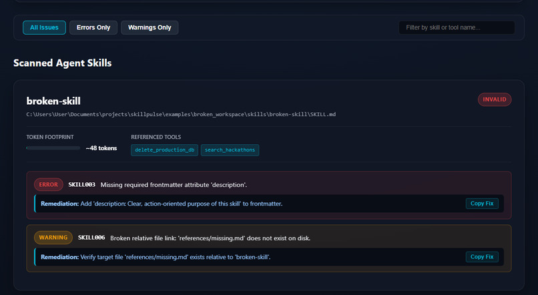
Task: Click the remediation text about verifying target file
Action: [156, 257]
